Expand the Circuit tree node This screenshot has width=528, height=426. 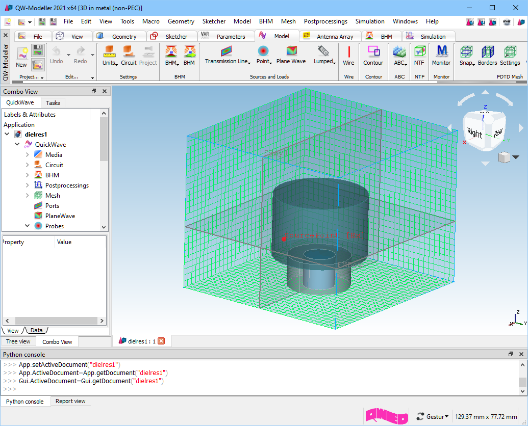click(28, 165)
